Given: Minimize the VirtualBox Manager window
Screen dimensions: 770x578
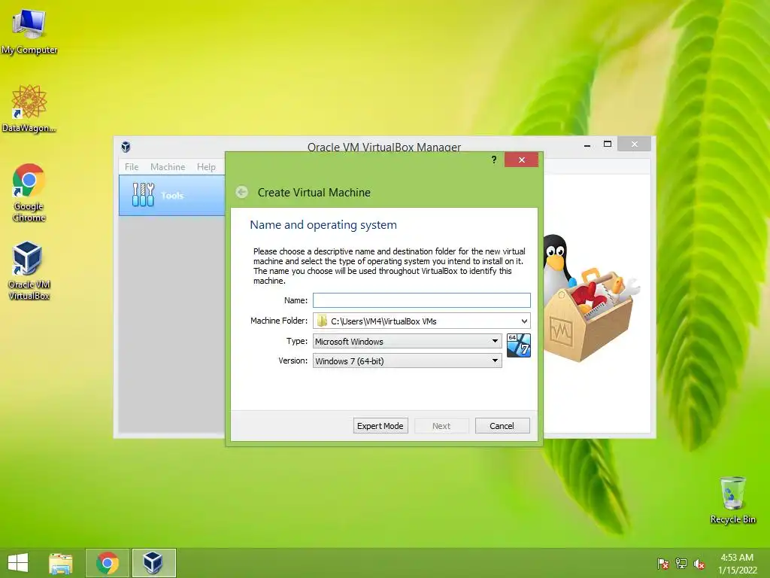Looking at the screenshot, I should (x=587, y=144).
